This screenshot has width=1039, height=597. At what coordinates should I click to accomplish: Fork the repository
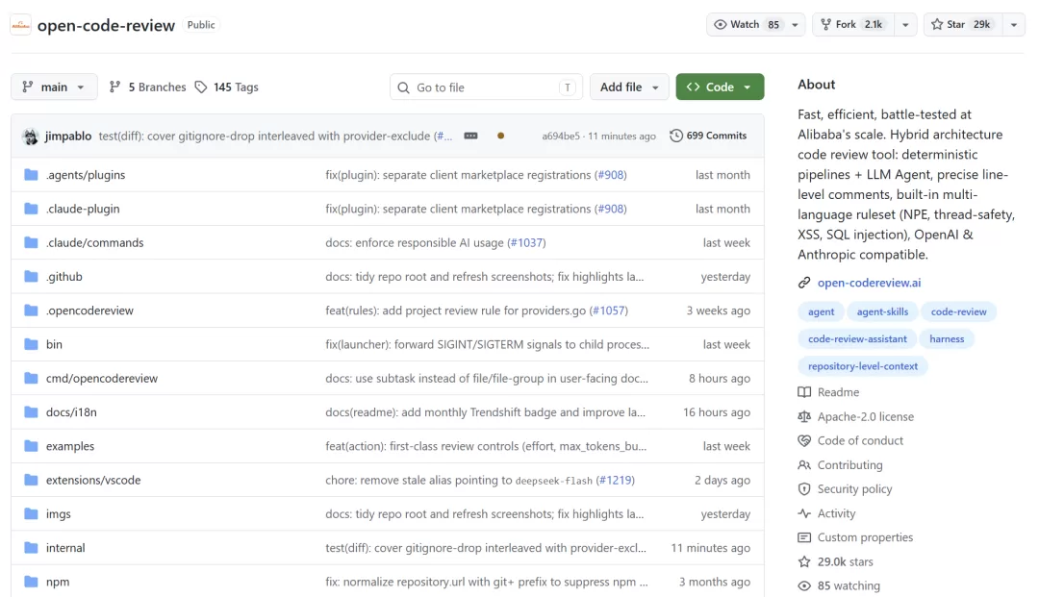(x=853, y=24)
